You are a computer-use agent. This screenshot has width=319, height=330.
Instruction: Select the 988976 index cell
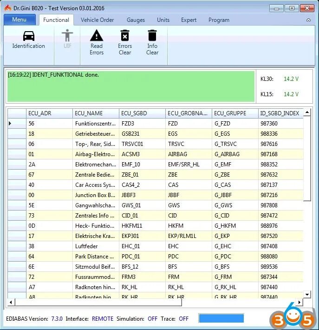tap(281, 226)
